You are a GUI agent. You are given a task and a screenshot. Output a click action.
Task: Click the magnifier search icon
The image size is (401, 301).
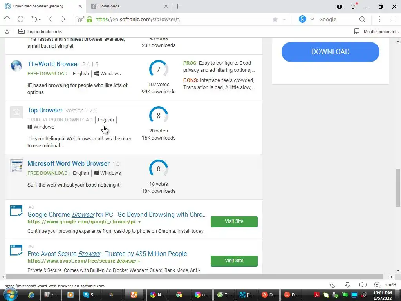pyautogui.click(x=362, y=19)
